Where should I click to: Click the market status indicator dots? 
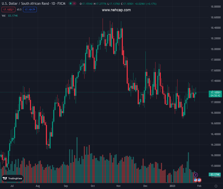pyautogui.click(x=73, y=4)
